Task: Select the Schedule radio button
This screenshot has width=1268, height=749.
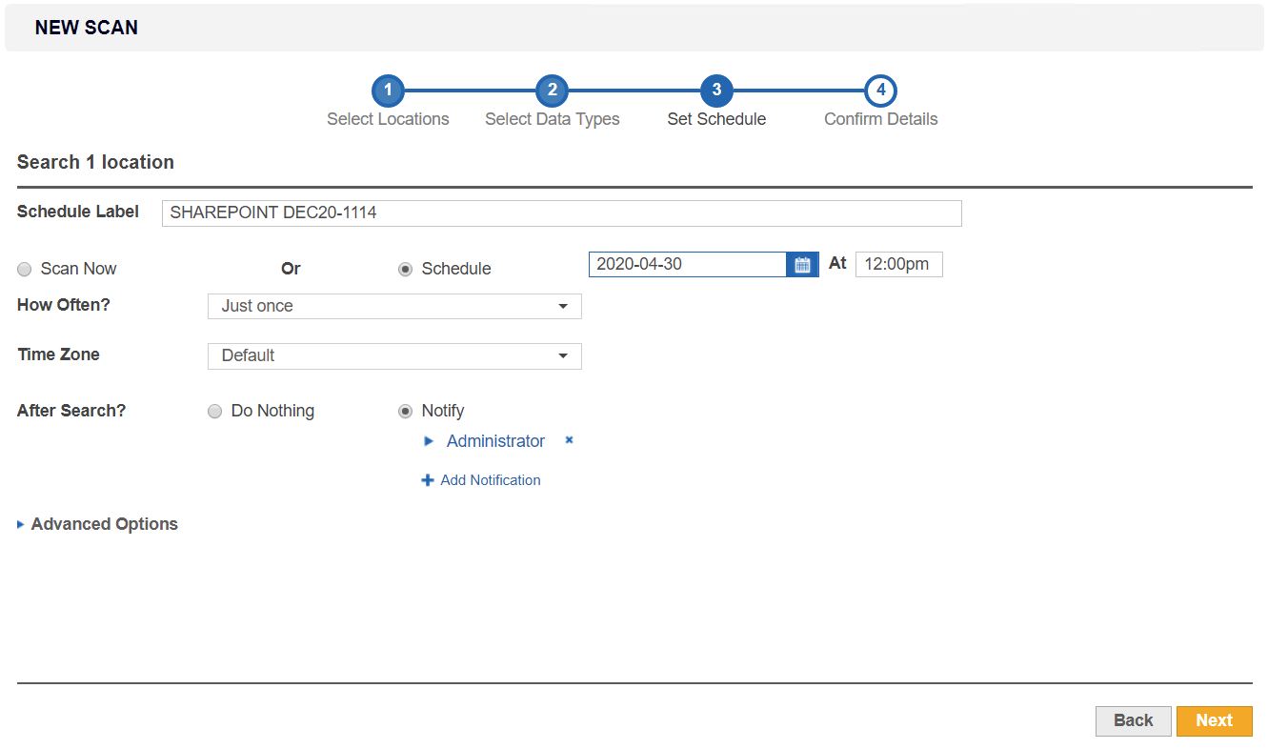Action: [x=405, y=269]
